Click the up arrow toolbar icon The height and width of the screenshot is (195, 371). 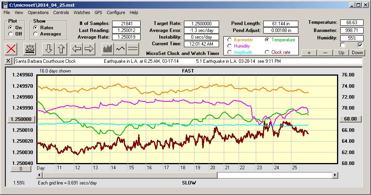61,49
